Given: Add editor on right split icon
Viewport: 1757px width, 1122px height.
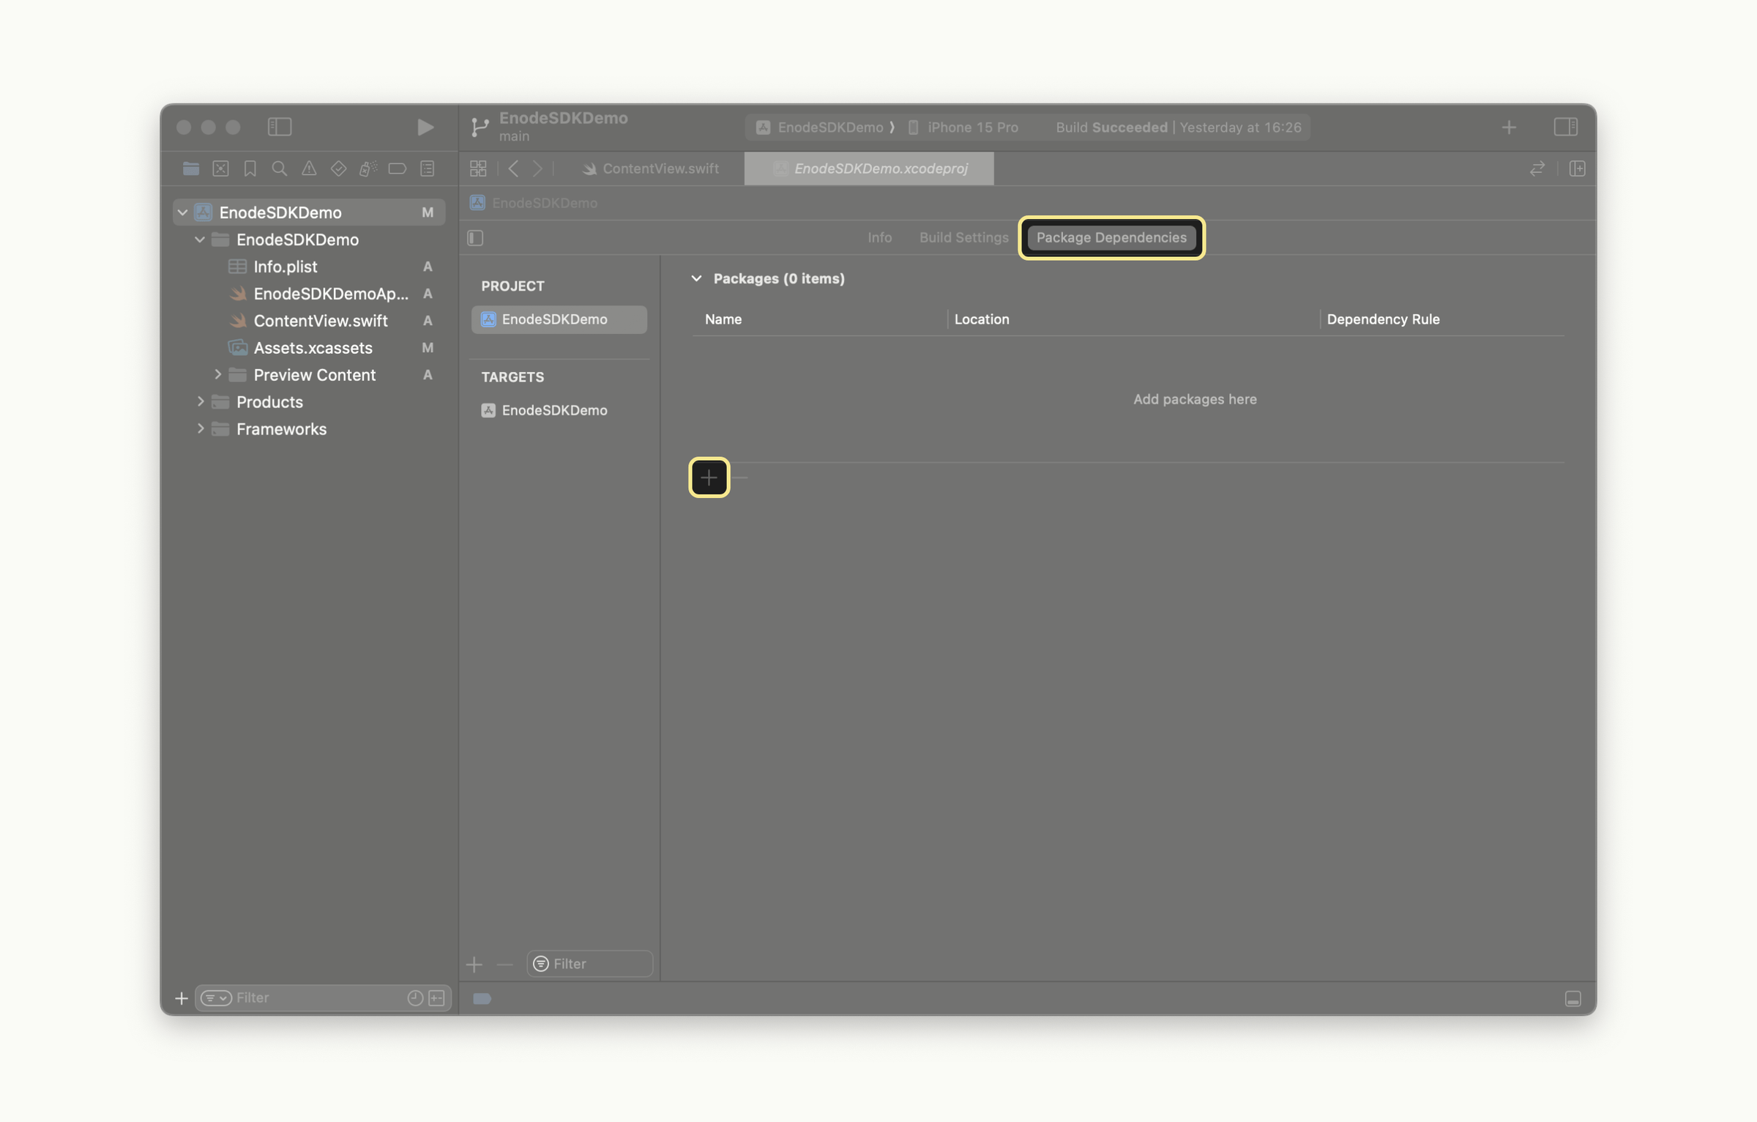Looking at the screenshot, I should [1577, 169].
